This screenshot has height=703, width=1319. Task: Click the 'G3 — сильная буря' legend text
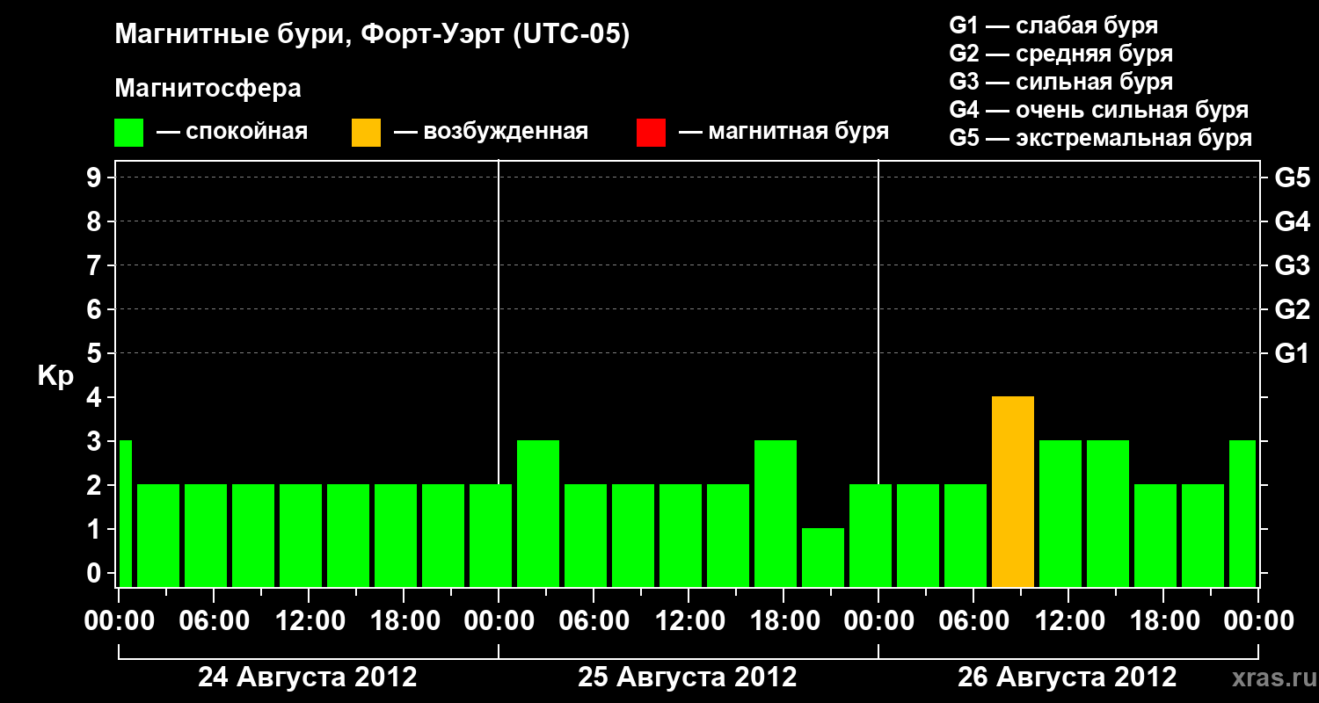tap(1061, 82)
